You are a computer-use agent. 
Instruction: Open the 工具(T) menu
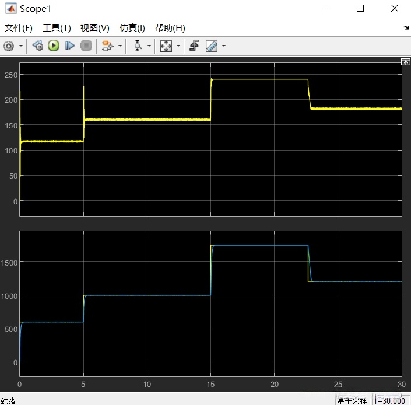[57, 28]
